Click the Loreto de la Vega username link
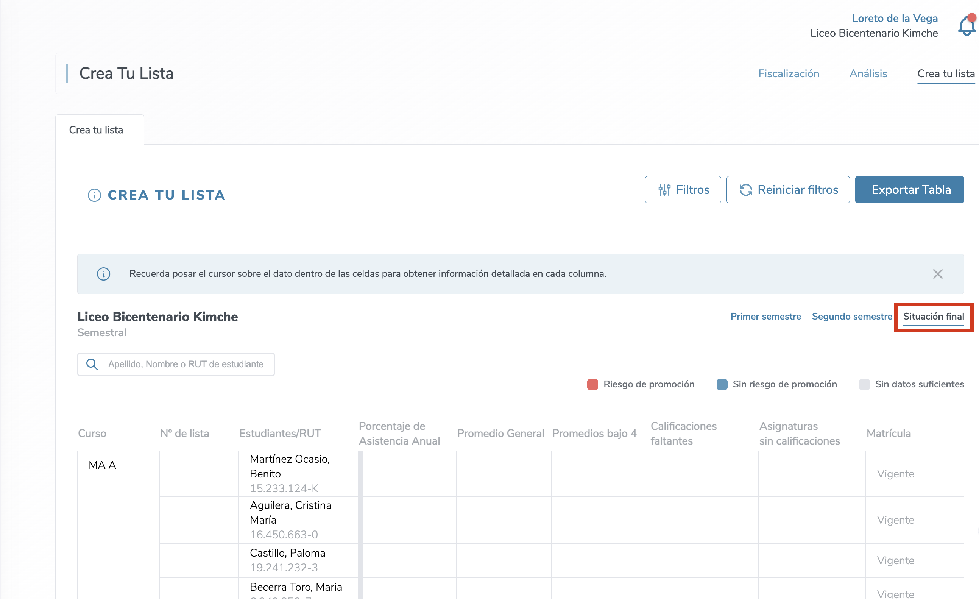This screenshot has width=979, height=599. point(894,18)
